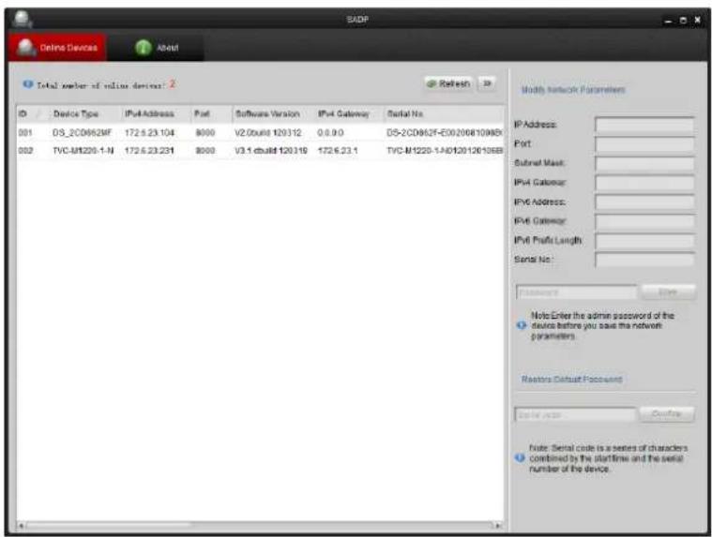Click the Online Devices camera icon
This screenshot has height=537, width=712.
point(26,48)
